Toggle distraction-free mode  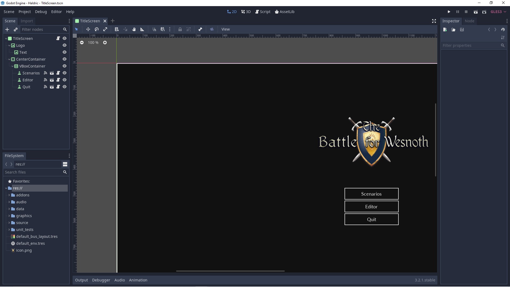434,21
